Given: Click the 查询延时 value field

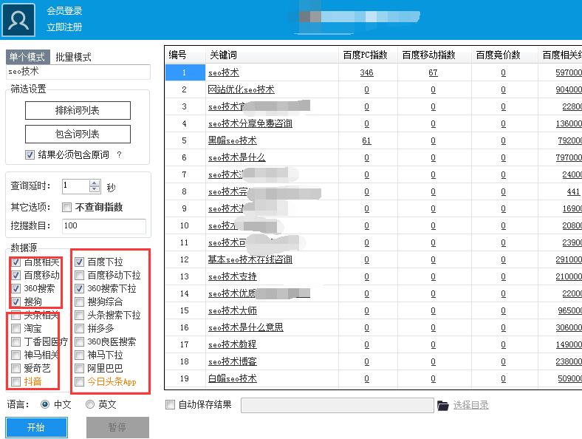Looking at the screenshot, I should (x=76, y=186).
